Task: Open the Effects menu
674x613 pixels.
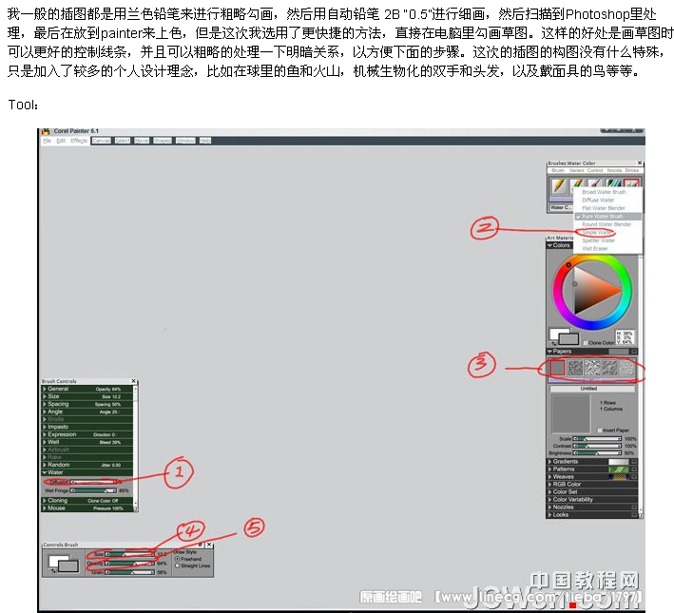Action: [x=79, y=141]
